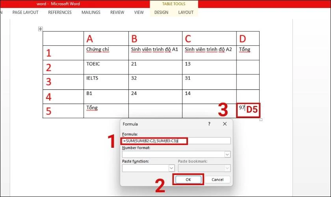This screenshot has width=331, height=197.
Task: Click the empty Tổng cell in B1 row
Action: pyautogui.click(x=248, y=97)
